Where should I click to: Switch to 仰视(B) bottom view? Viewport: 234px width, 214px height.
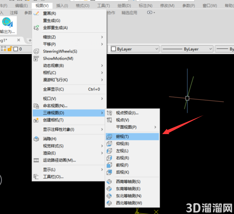[x=132, y=144]
